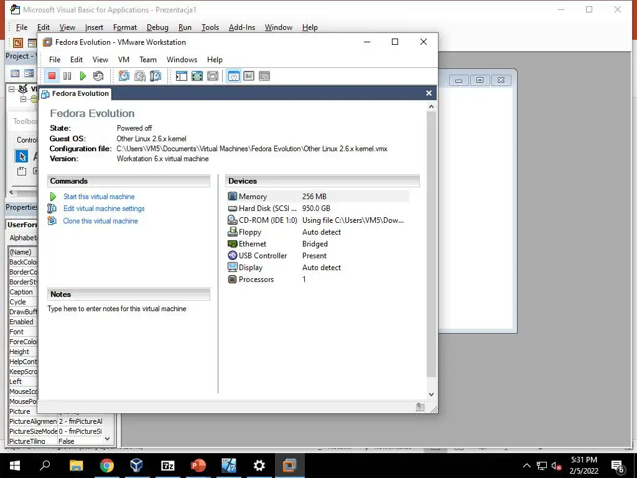
Task: Click View Code icon in VBA Project pane
Action: point(15,73)
